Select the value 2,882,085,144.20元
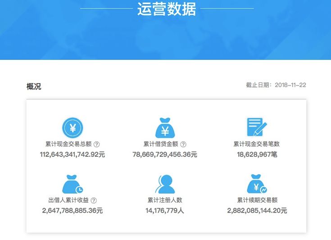 [x=257, y=211]
